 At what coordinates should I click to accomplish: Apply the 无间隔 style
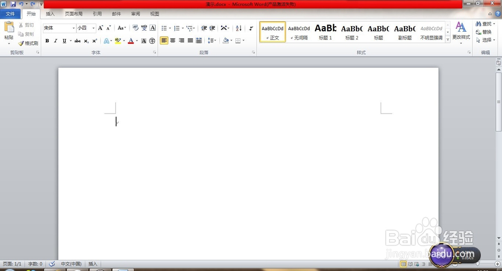(x=299, y=32)
